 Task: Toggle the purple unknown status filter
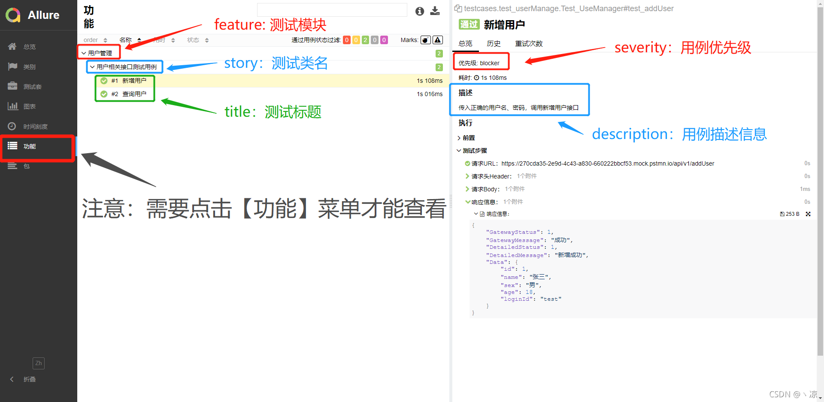(385, 40)
